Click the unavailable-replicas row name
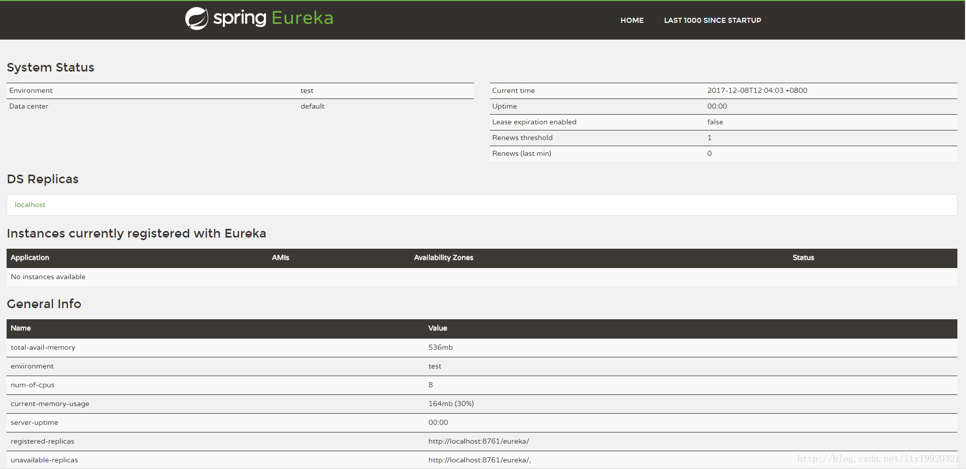This screenshot has height=469, width=966. [44, 460]
